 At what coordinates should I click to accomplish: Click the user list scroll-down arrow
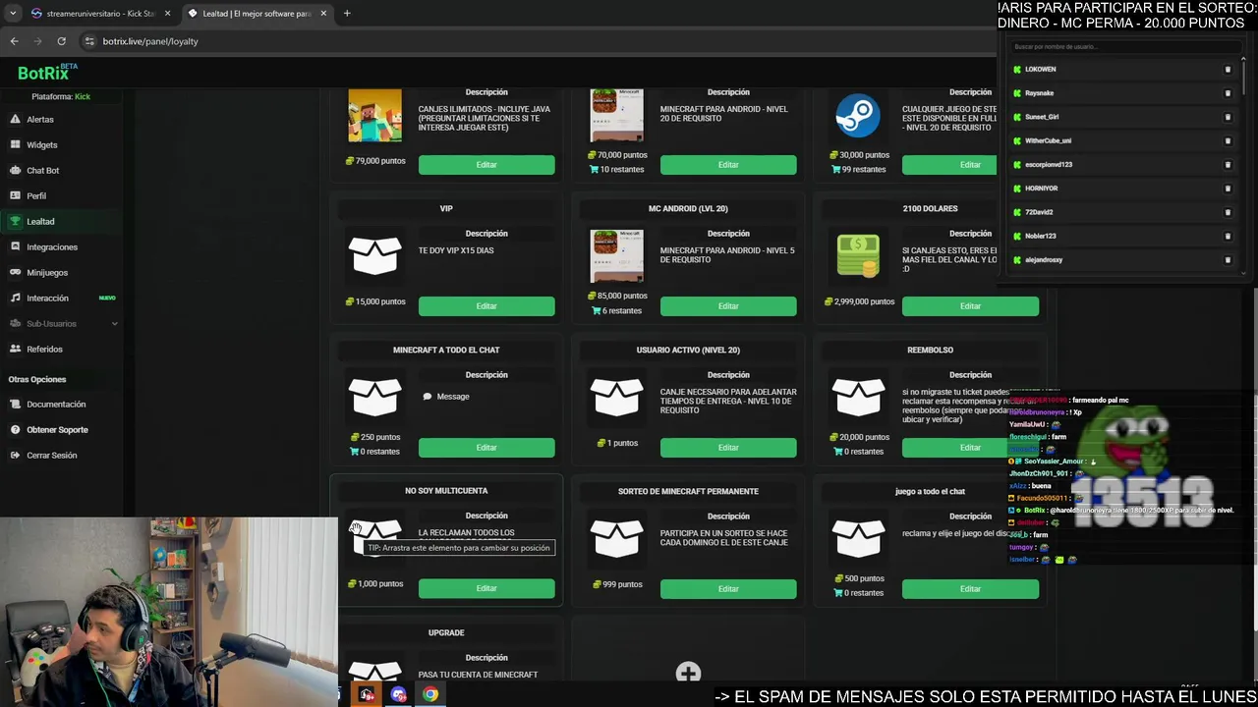coord(1243,273)
